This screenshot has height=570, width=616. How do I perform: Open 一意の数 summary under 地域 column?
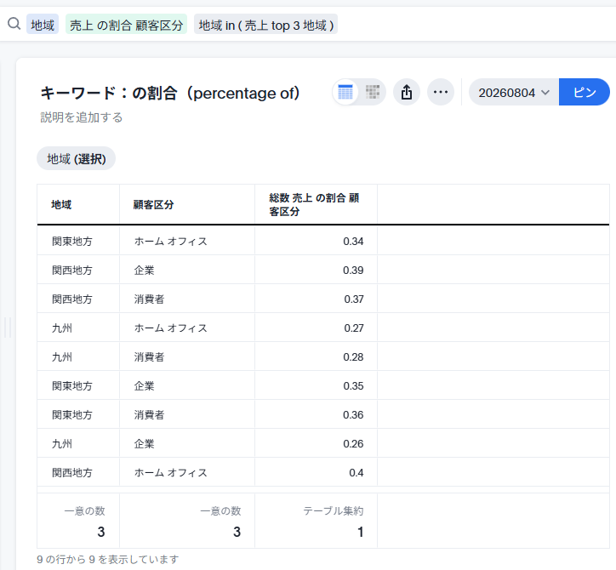(78, 521)
